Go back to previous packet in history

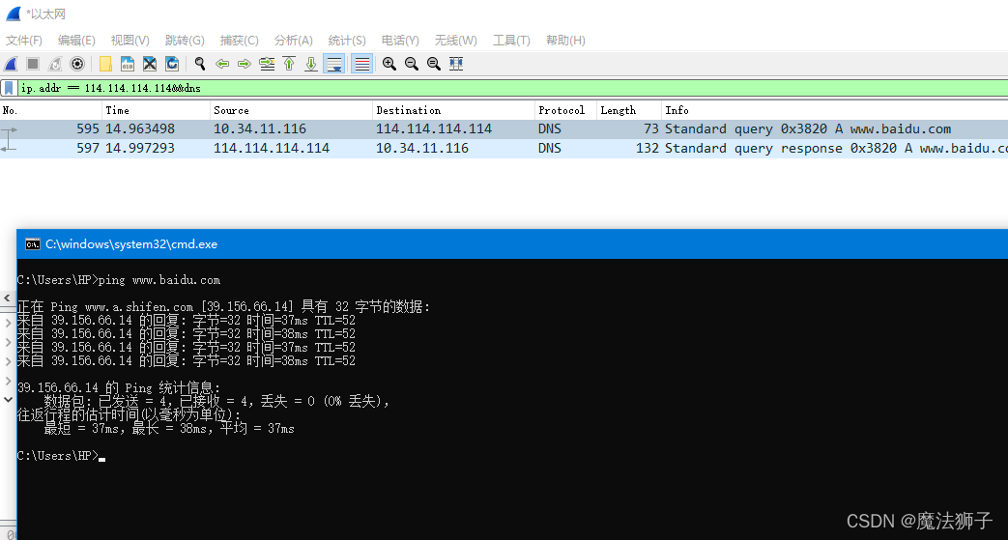click(x=222, y=64)
